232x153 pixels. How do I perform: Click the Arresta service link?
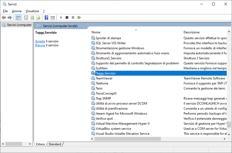(x=40, y=41)
